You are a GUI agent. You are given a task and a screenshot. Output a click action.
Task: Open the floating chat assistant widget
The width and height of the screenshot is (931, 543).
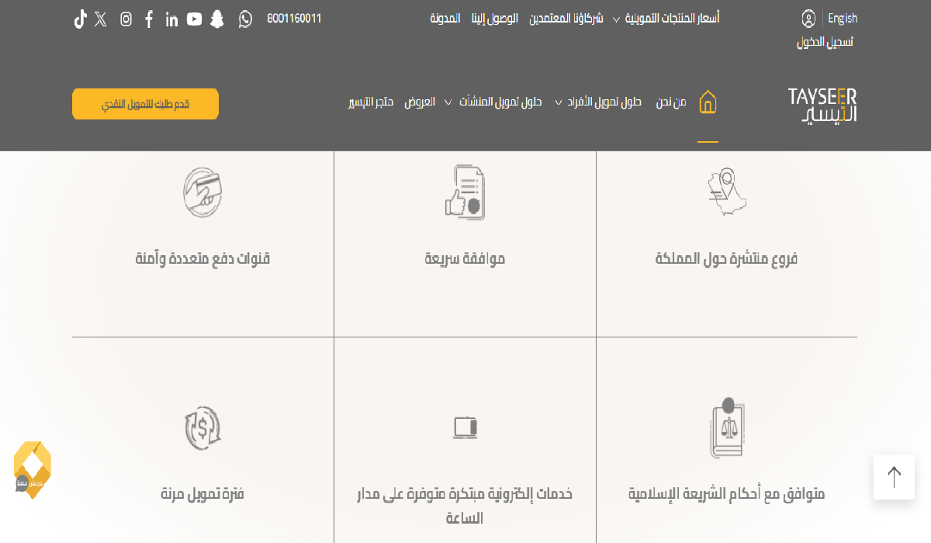point(33,469)
